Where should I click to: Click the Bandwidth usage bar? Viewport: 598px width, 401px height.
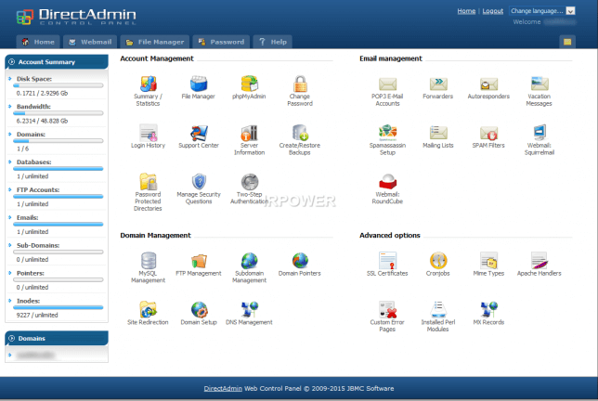(x=58, y=113)
